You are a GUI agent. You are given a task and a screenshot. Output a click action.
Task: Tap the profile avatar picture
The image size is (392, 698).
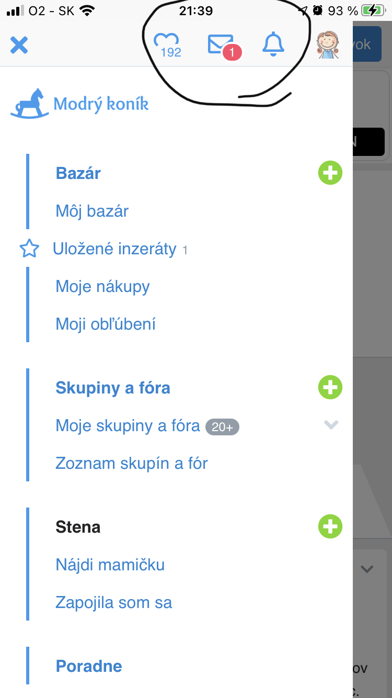tap(328, 45)
